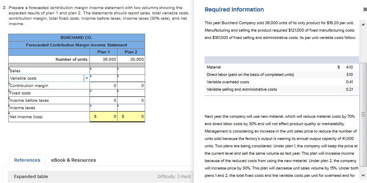Screen dimensions: 367x183
Task: Click the Variable costs Plan 2 input cell
Action: coord(131,78)
